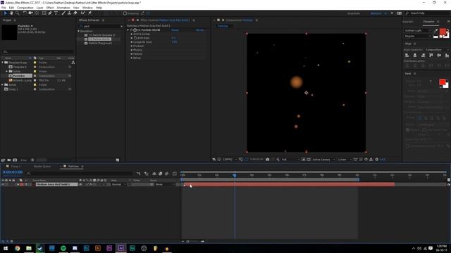Open Interpret Footage icon in Project panel
The image size is (451, 253).
pyautogui.click(x=3, y=160)
